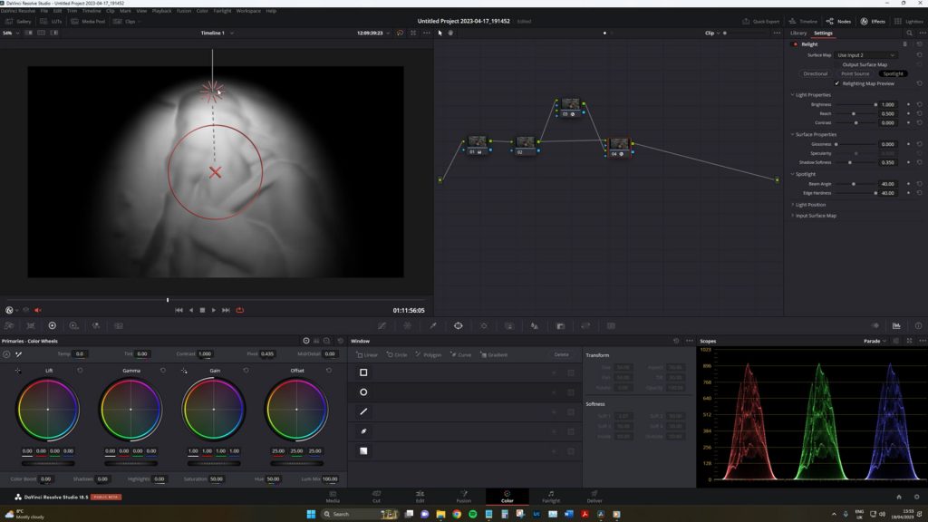The height and width of the screenshot is (522, 928).
Task: Select the Color Wheels palette icon
Action: (52, 325)
